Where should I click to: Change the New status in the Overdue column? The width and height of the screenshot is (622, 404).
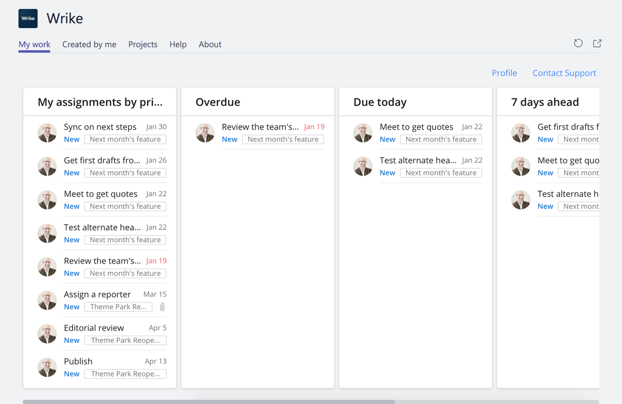(x=230, y=139)
